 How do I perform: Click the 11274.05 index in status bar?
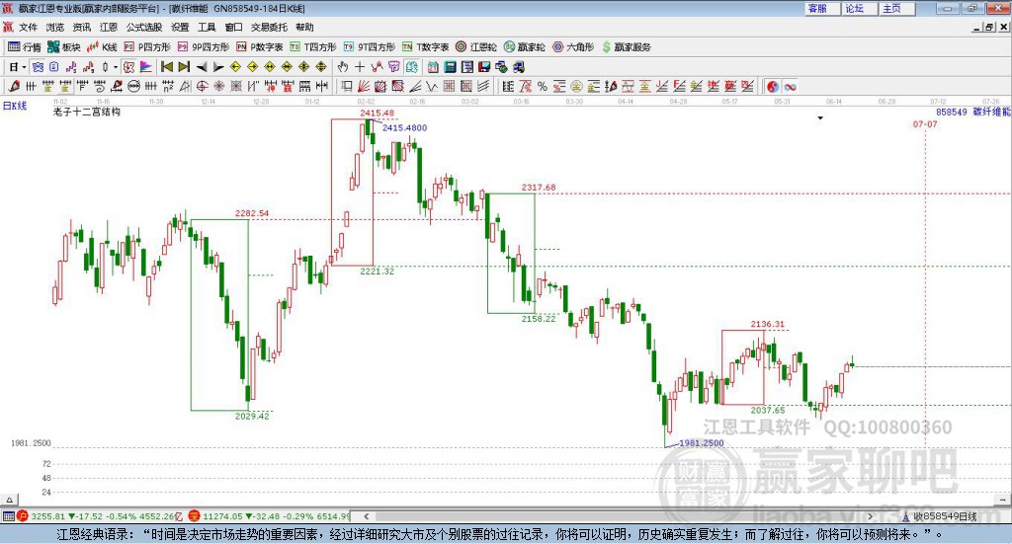point(224,516)
